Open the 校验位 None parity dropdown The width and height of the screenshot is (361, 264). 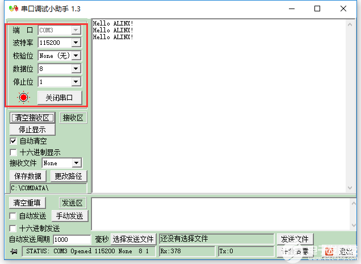coord(75,56)
